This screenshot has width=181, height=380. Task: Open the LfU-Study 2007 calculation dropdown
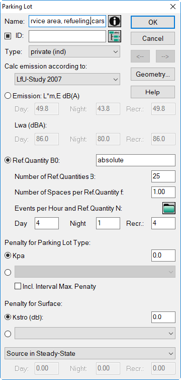pyautogui.click(x=67, y=79)
